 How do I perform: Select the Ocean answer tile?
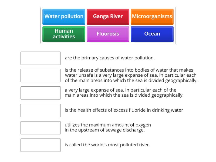(152, 34)
